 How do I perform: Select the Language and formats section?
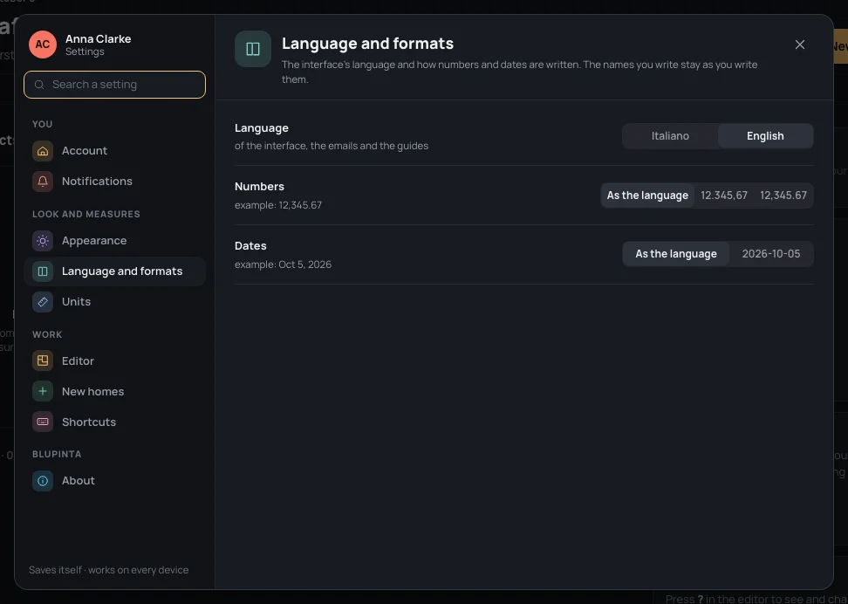pyautogui.click(x=114, y=271)
